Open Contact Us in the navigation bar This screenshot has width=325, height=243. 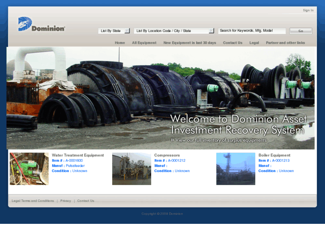(232, 43)
